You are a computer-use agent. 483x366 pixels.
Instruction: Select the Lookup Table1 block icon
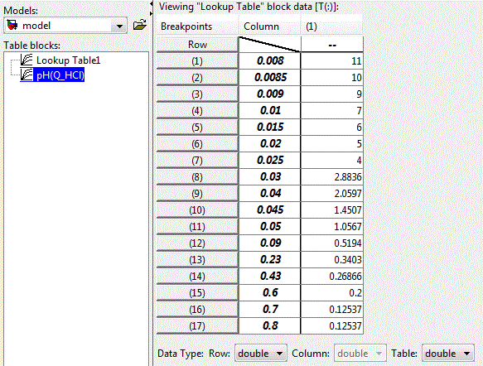pos(27,60)
